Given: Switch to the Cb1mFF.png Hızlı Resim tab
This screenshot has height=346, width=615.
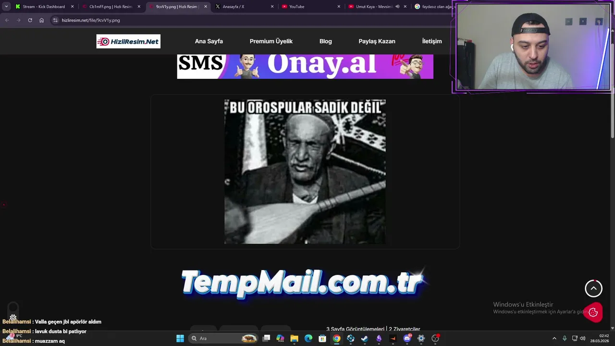Looking at the screenshot, I should point(111,7).
